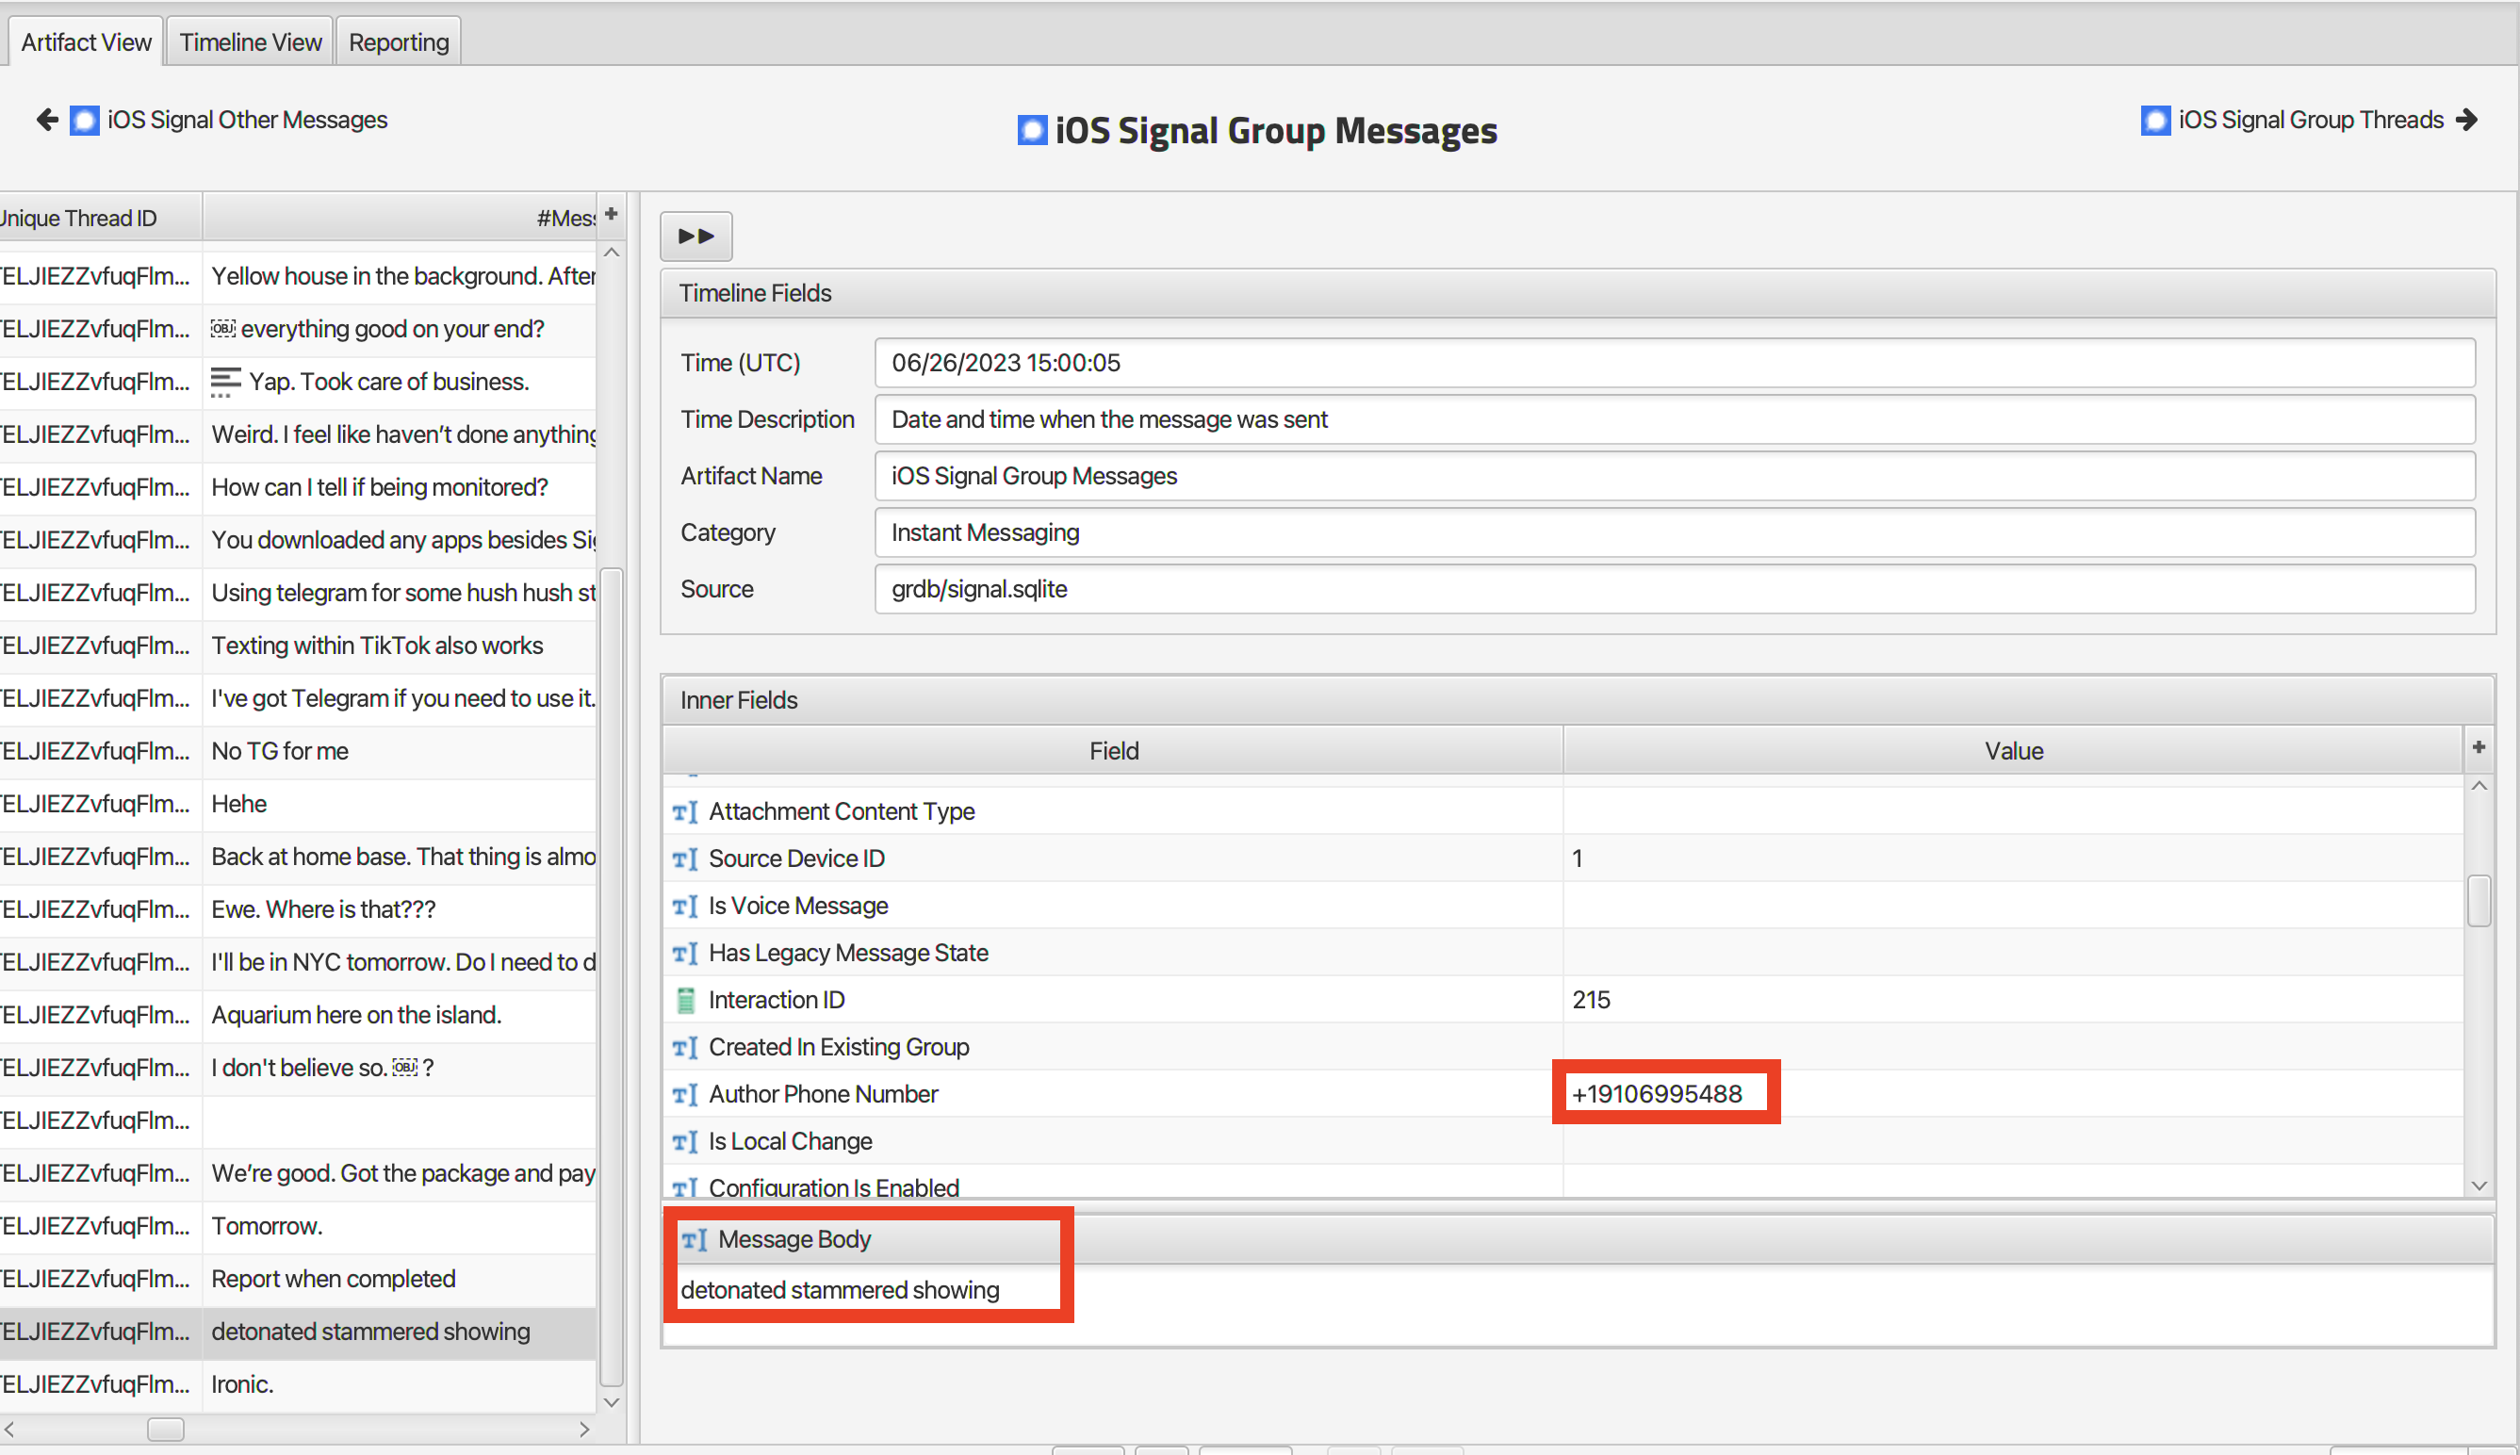Open the Timeline View tab

pos(251,42)
